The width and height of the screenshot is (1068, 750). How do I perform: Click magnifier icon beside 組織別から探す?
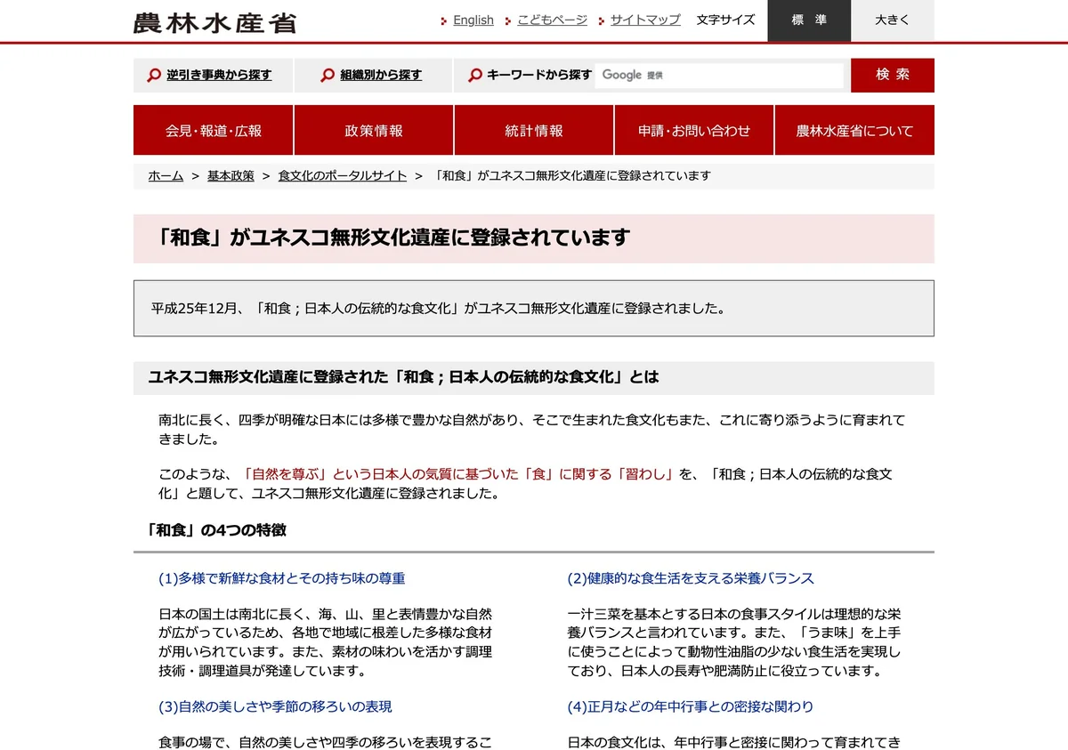tap(328, 76)
